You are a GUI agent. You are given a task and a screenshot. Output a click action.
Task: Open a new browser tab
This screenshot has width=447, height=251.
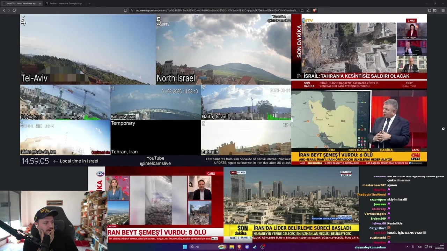tap(89, 3)
